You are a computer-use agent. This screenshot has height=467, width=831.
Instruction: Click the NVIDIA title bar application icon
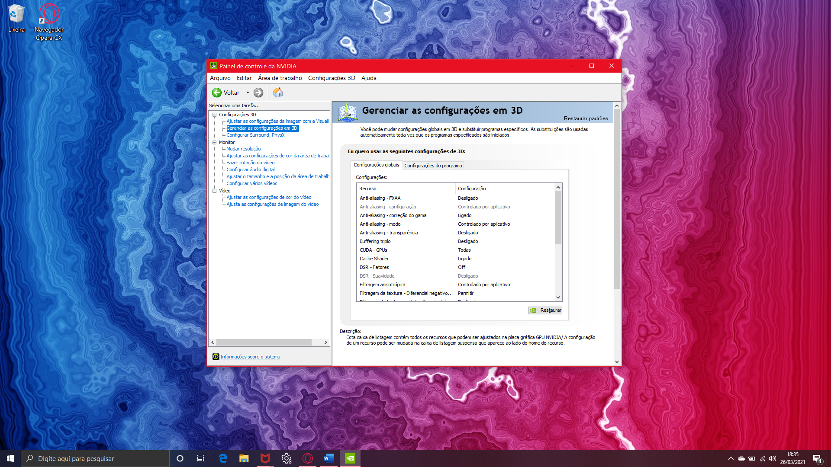(x=213, y=66)
